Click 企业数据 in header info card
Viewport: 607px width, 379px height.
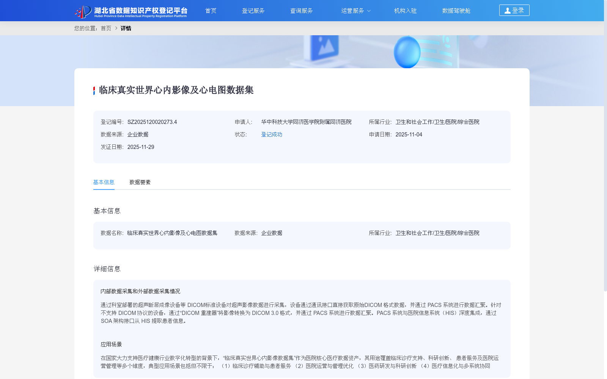point(138,135)
